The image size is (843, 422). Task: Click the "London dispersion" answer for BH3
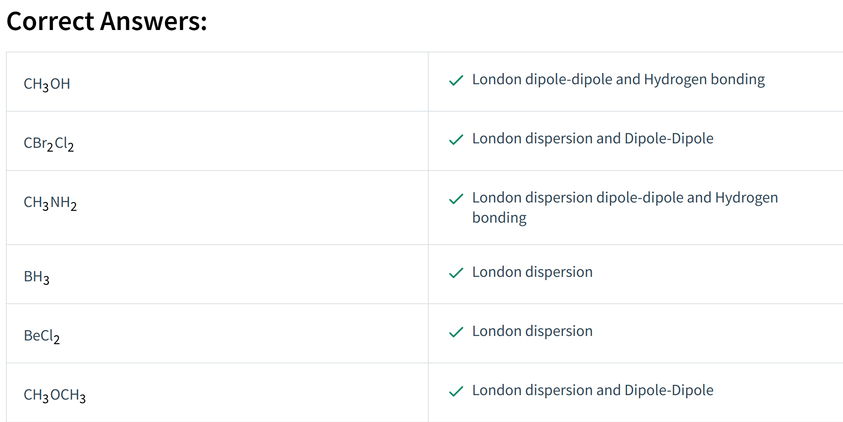[x=532, y=272]
